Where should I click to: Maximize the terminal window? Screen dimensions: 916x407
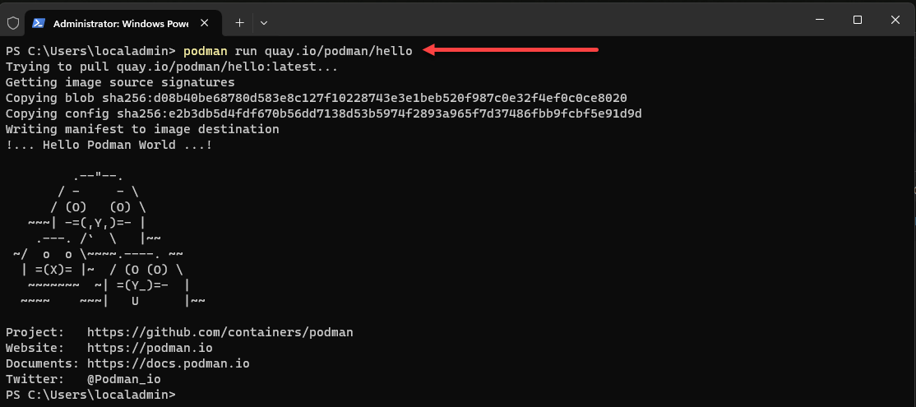coord(857,20)
